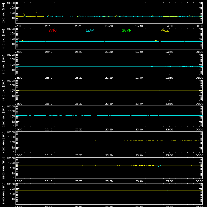Click the 245 MHz [SFU] axis title

click(x=3, y=13)
